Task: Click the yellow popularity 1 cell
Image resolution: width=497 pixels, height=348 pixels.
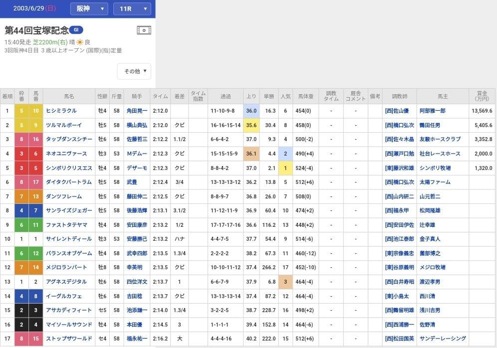Action: (285, 168)
